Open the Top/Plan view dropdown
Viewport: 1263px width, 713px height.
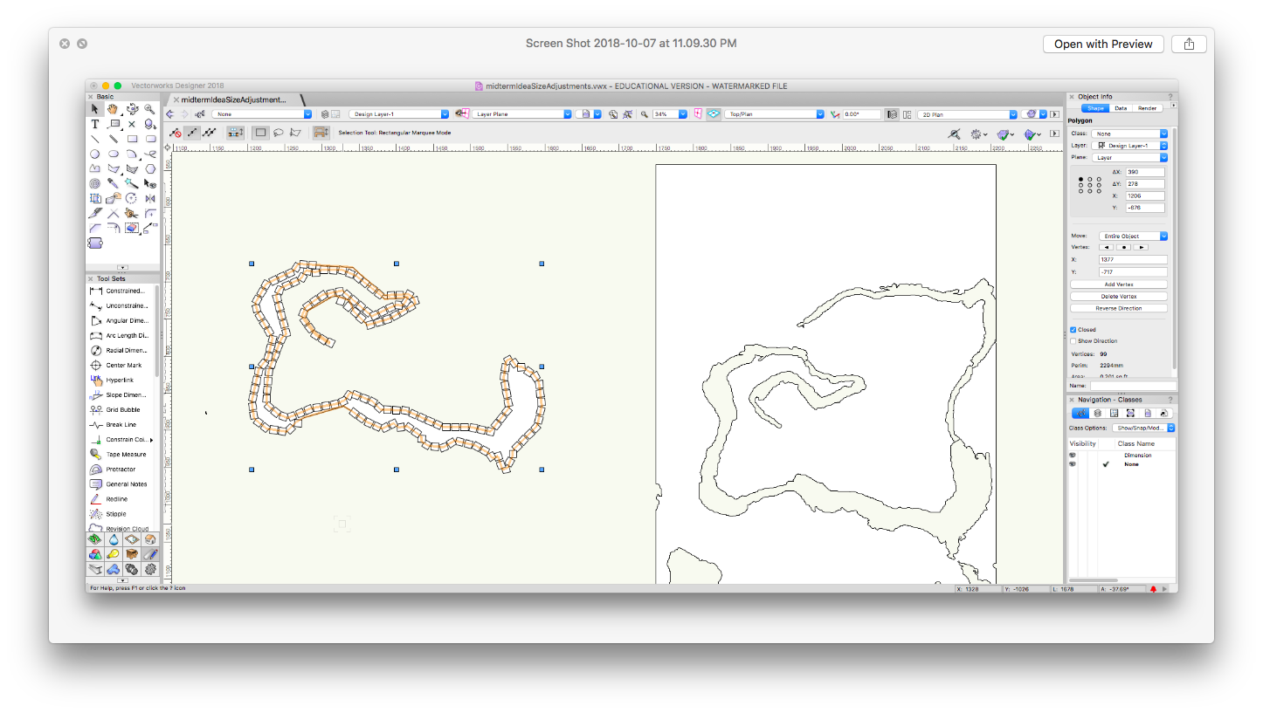(774, 113)
